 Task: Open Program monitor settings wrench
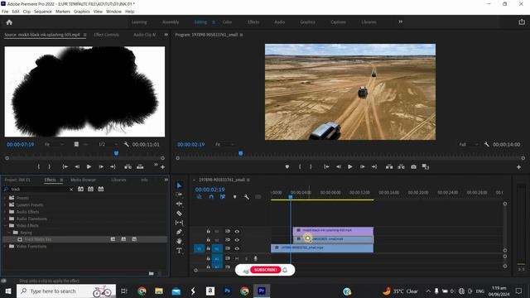click(x=486, y=145)
